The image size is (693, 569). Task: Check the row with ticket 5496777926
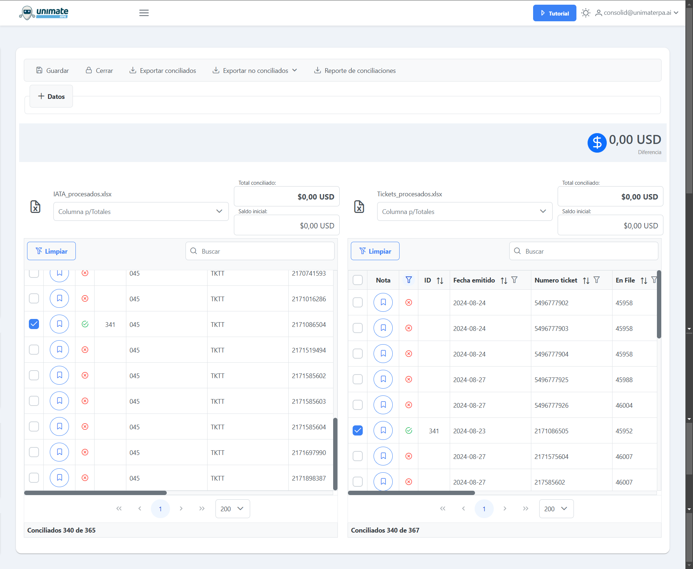[x=358, y=405]
